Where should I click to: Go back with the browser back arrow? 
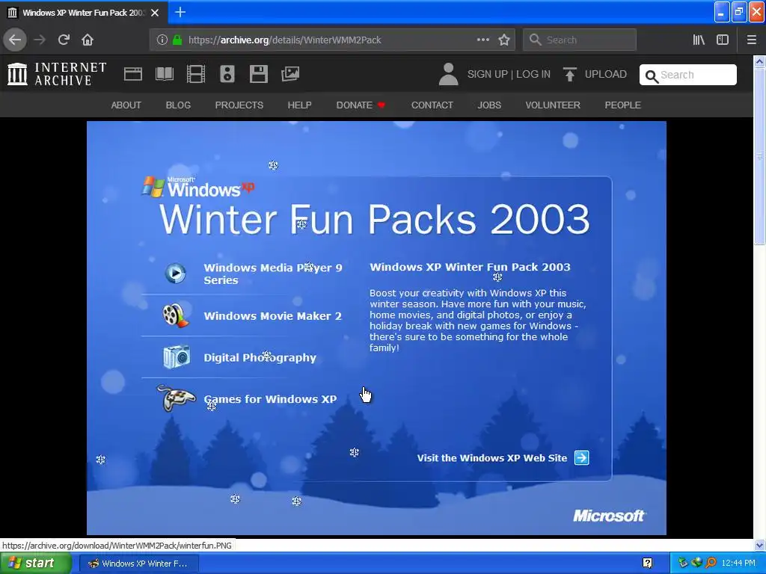click(15, 40)
